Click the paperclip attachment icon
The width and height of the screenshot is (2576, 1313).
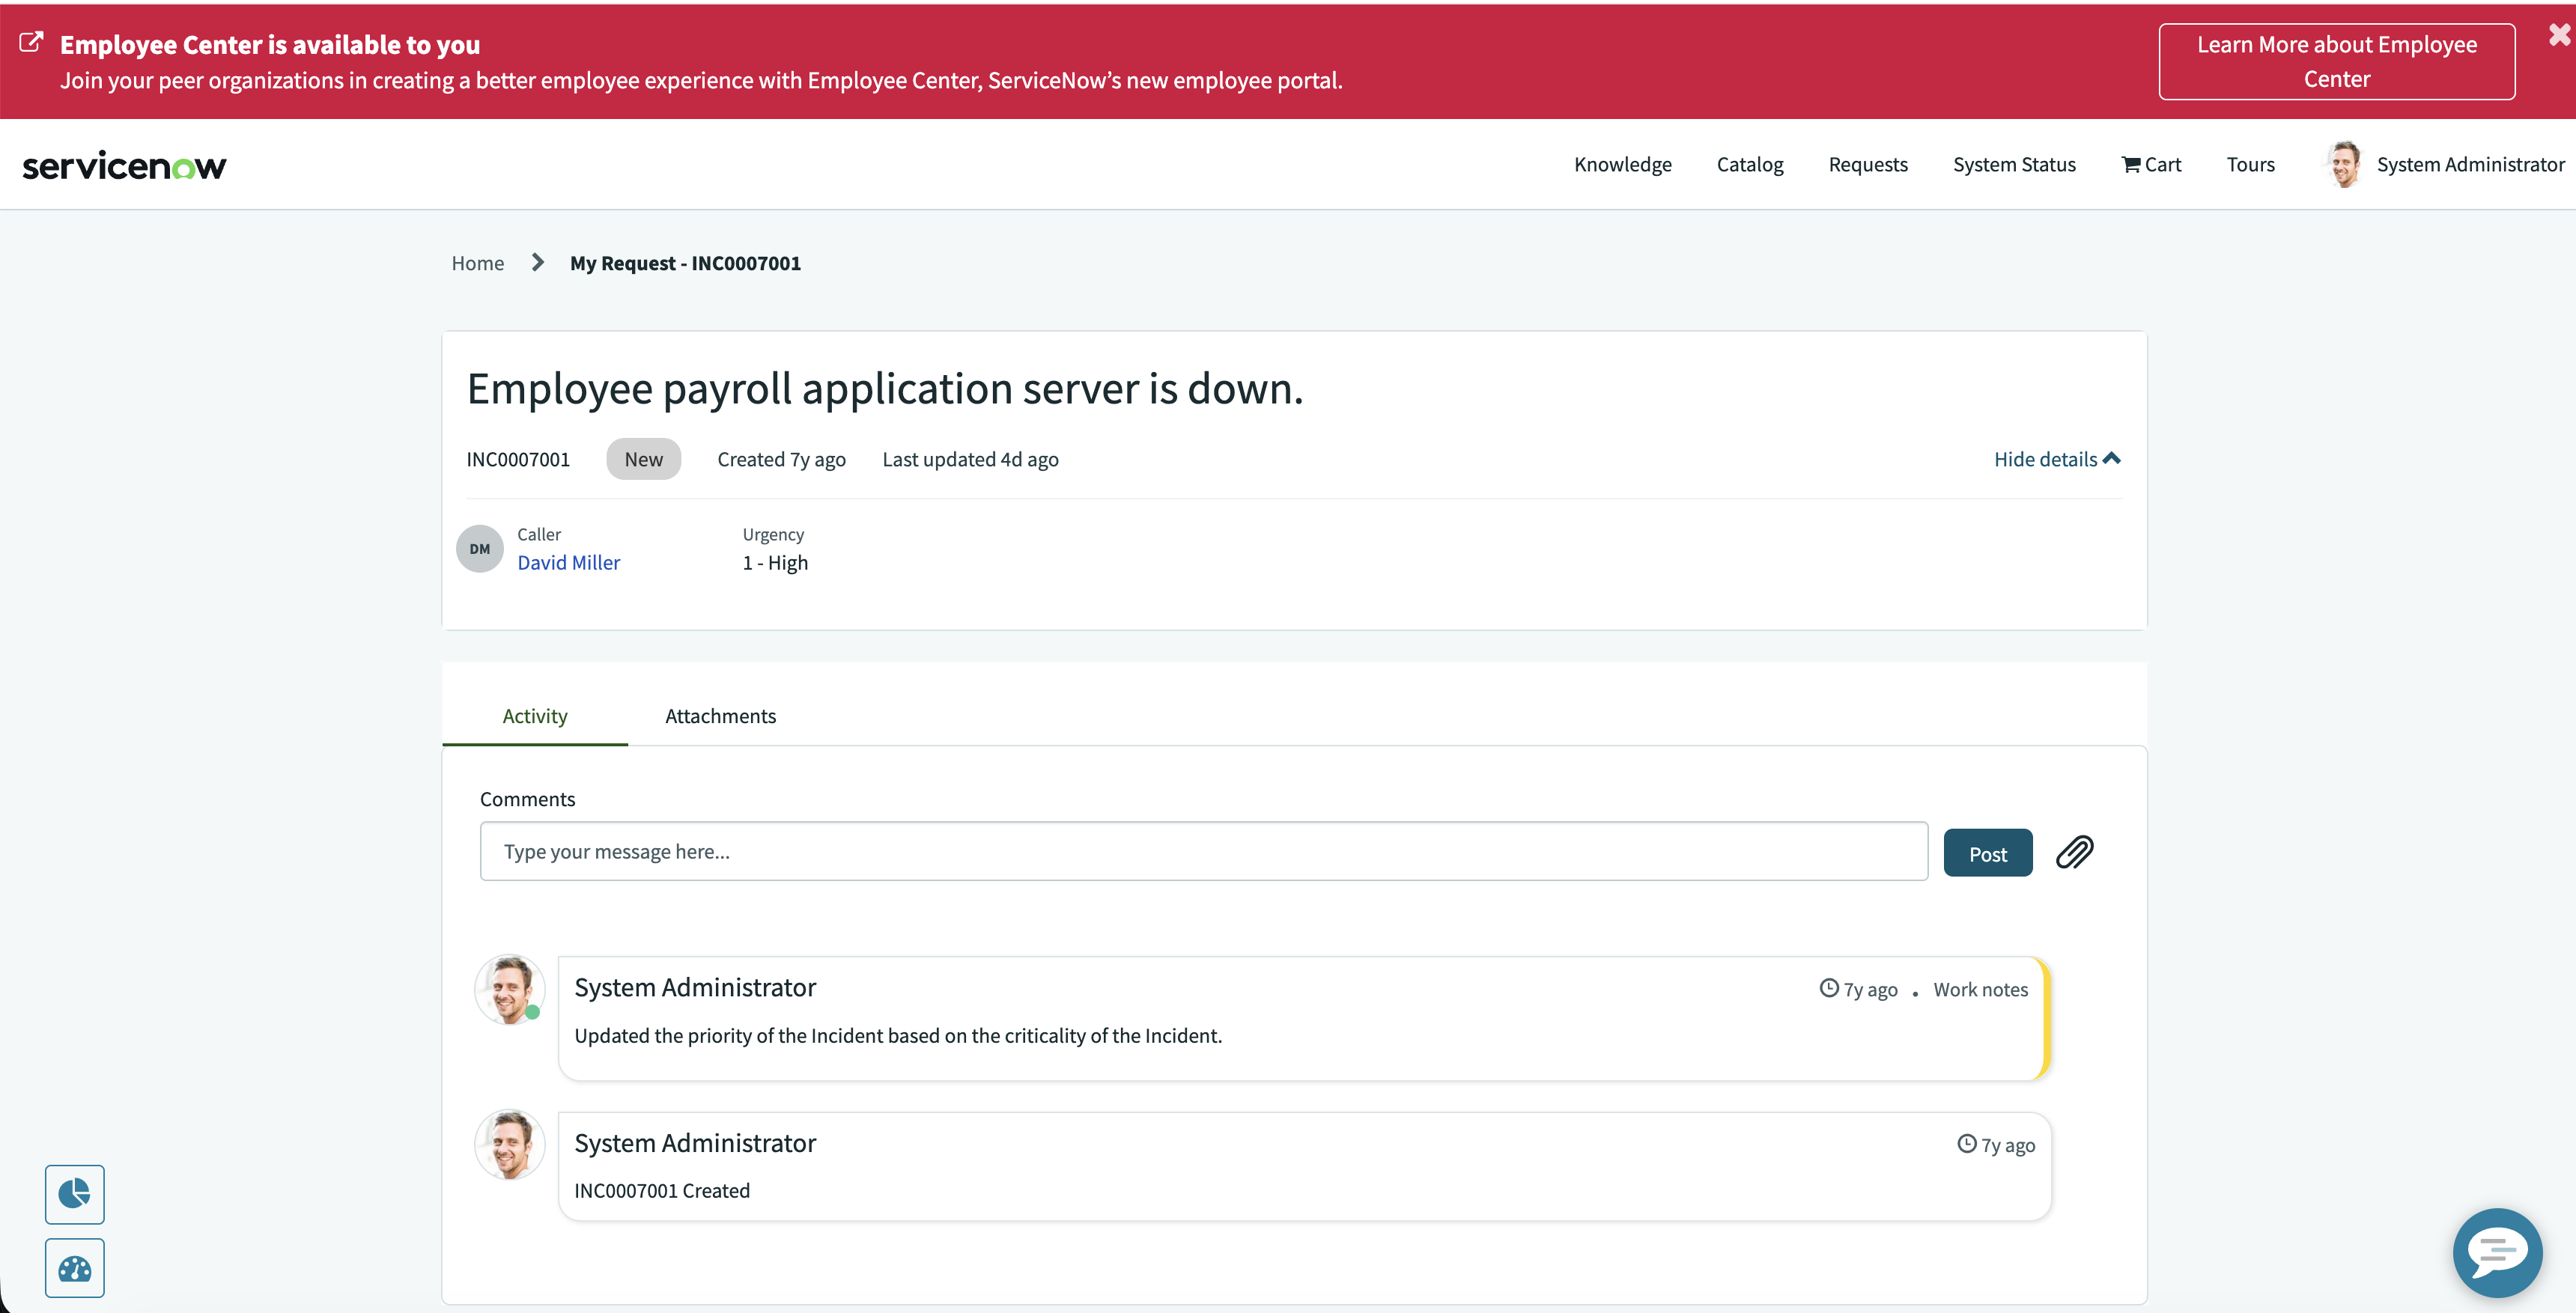pyautogui.click(x=2074, y=852)
